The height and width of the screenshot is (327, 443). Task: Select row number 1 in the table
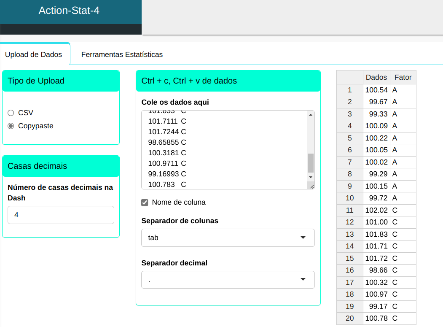pyautogui.click(x=349, y=90)
